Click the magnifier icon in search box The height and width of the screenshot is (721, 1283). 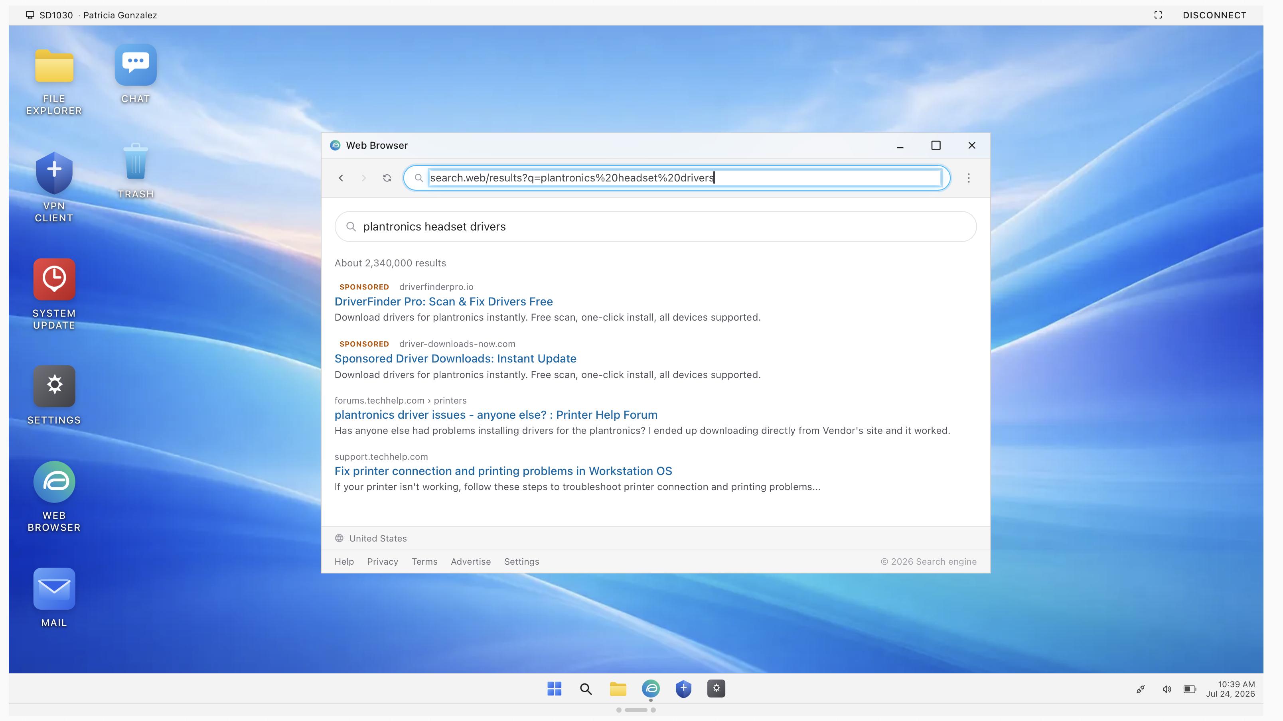coord(351,227)
